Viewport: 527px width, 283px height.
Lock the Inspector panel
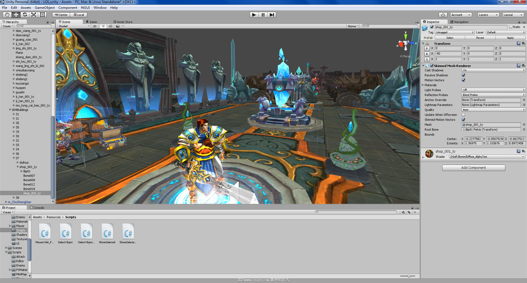pos(519,22)
